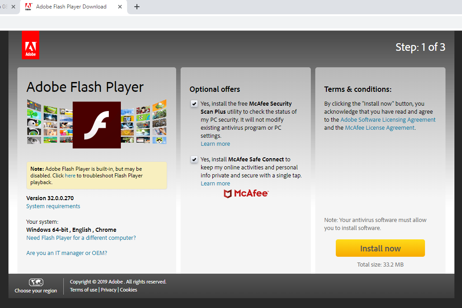Screen dimensions: 462x308
Task: Open the Cookies footer link
Action: [x=128, y=290]
